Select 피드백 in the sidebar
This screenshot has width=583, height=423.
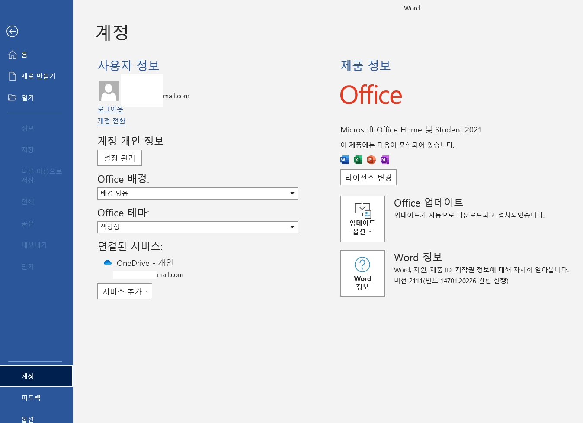[x=36, y=398]
